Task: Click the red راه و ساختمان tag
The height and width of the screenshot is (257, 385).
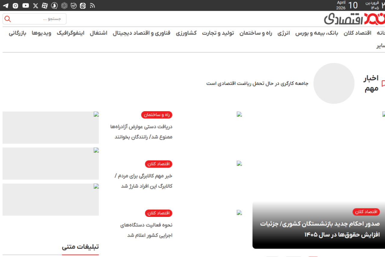Action: coord(156,115)
